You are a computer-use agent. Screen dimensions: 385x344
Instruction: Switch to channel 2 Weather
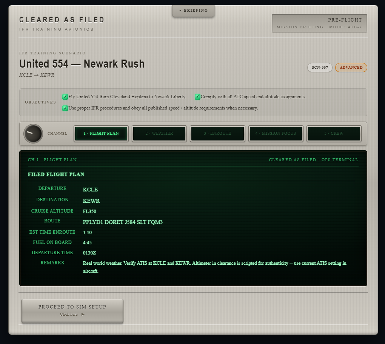[x=159, y=133]
